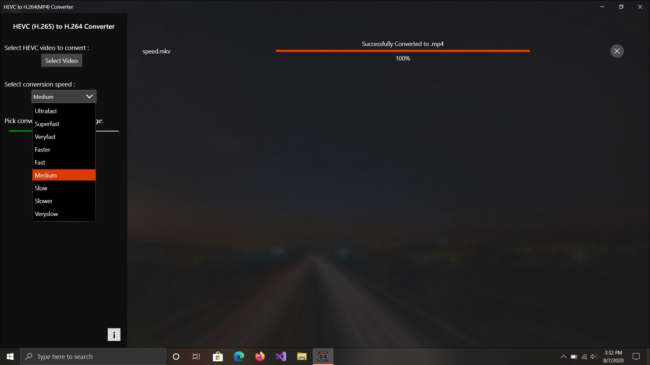Open the Microsoft Store from the taskbar
The image size is (650, 365).
pyautogui.click(x=218, y=356)
